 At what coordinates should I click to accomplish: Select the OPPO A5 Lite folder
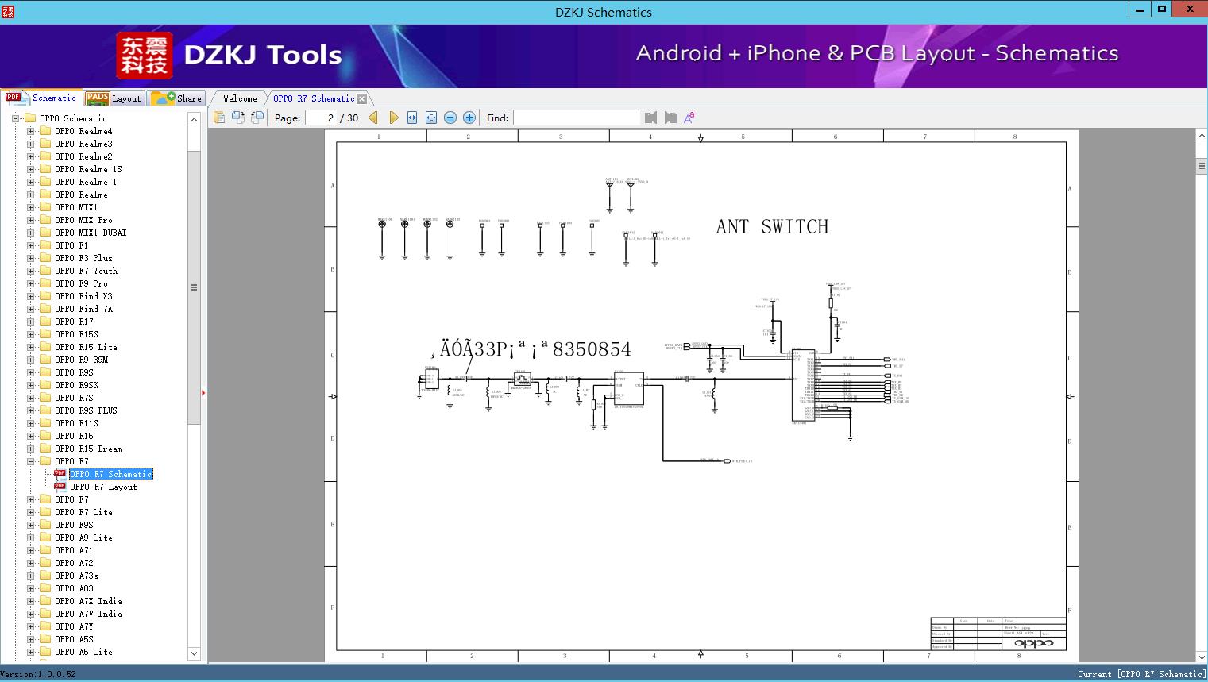(x=83, y=652)
